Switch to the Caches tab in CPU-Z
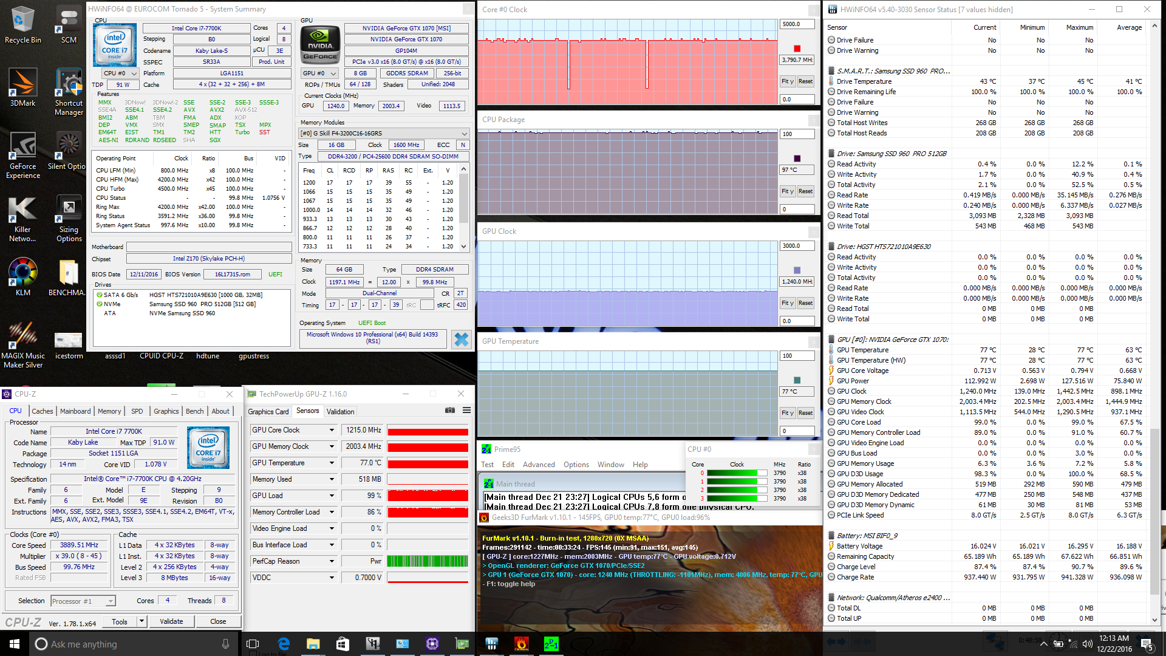 (42, 411)
